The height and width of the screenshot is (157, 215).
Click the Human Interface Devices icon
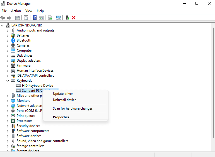pos(13,71)
